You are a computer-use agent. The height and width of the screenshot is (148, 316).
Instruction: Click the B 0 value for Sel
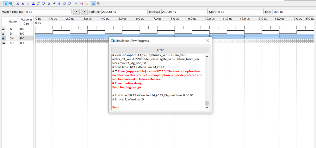coord(22,38)
